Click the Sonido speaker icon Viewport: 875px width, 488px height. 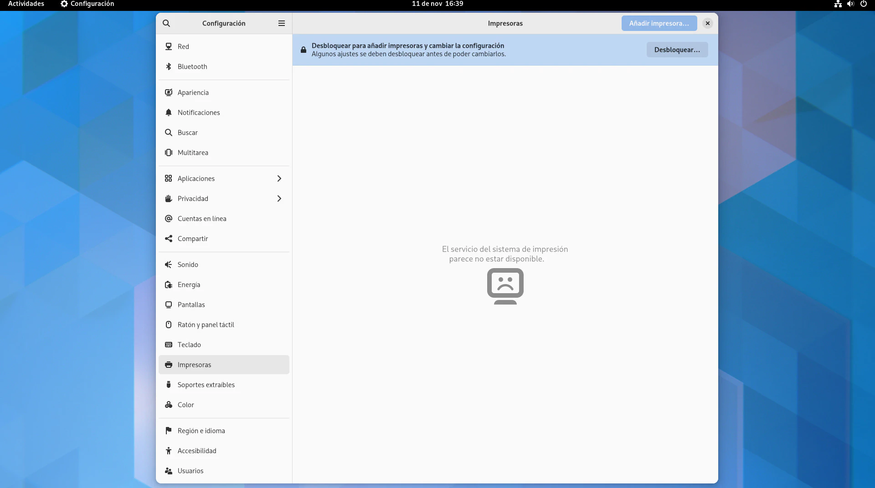pyautogui.click(x=169, y=264)
